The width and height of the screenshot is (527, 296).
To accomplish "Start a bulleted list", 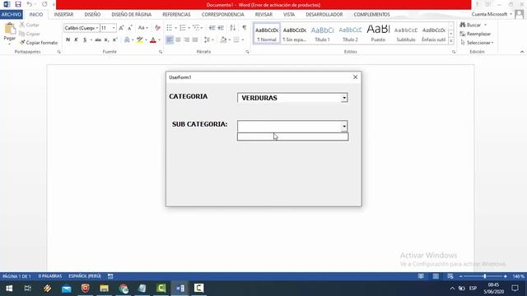I will 170,28.
